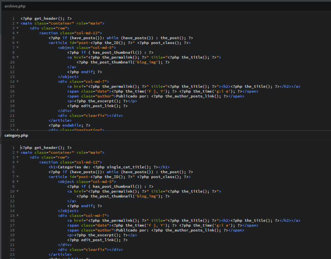Screen dimensions: 331x259
Task: Click "Publicado por:" text in archive.php
Action: (132, 96)
